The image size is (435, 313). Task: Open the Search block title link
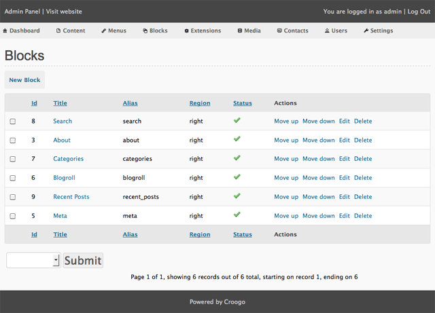63,121
